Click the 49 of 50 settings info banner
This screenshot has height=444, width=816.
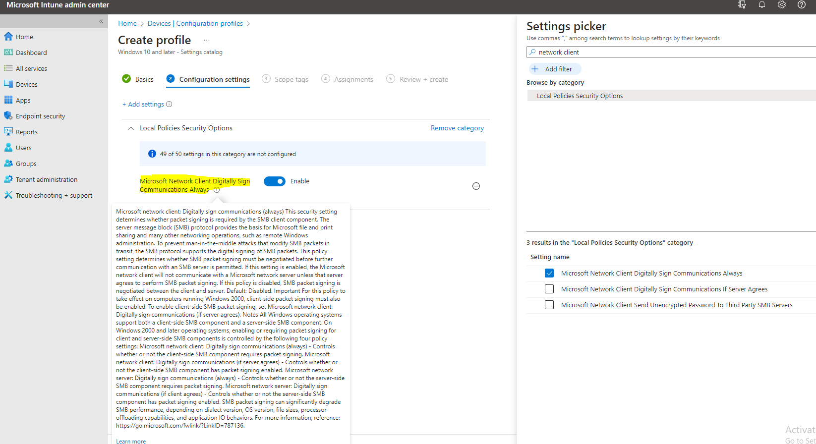[x=313, y=154]
